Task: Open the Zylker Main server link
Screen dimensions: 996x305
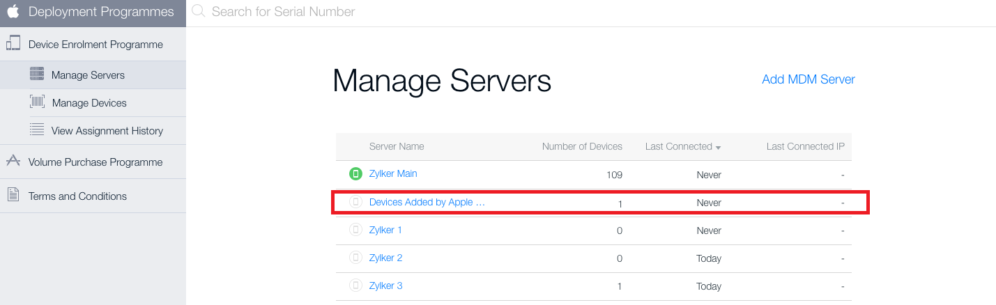Action: click(393, 173)
